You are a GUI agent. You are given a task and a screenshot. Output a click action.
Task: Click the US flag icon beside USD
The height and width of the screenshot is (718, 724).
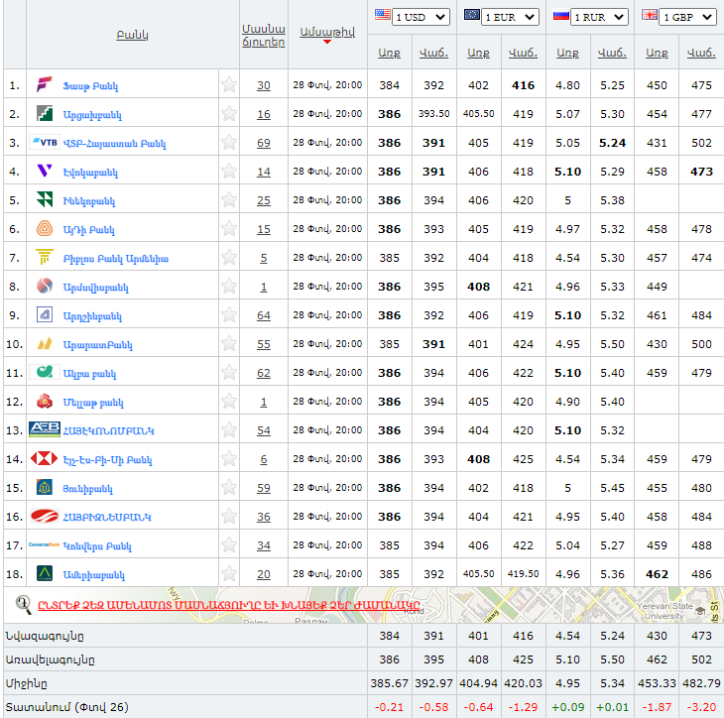[382, 14]
